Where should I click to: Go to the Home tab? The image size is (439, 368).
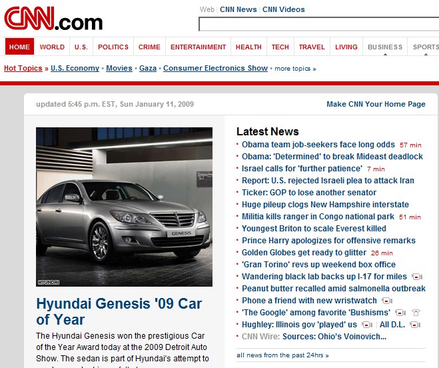19,47
